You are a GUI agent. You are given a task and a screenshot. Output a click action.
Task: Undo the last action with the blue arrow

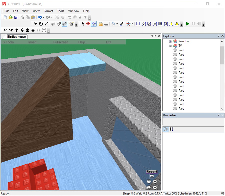[40, 17]
